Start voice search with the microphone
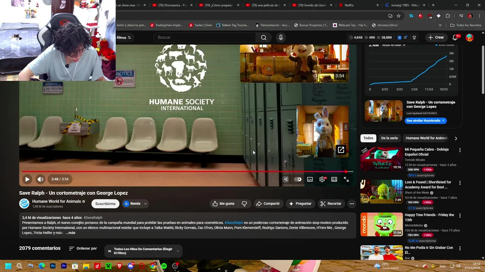Screen dimensions: 485x272 point(281,37)
